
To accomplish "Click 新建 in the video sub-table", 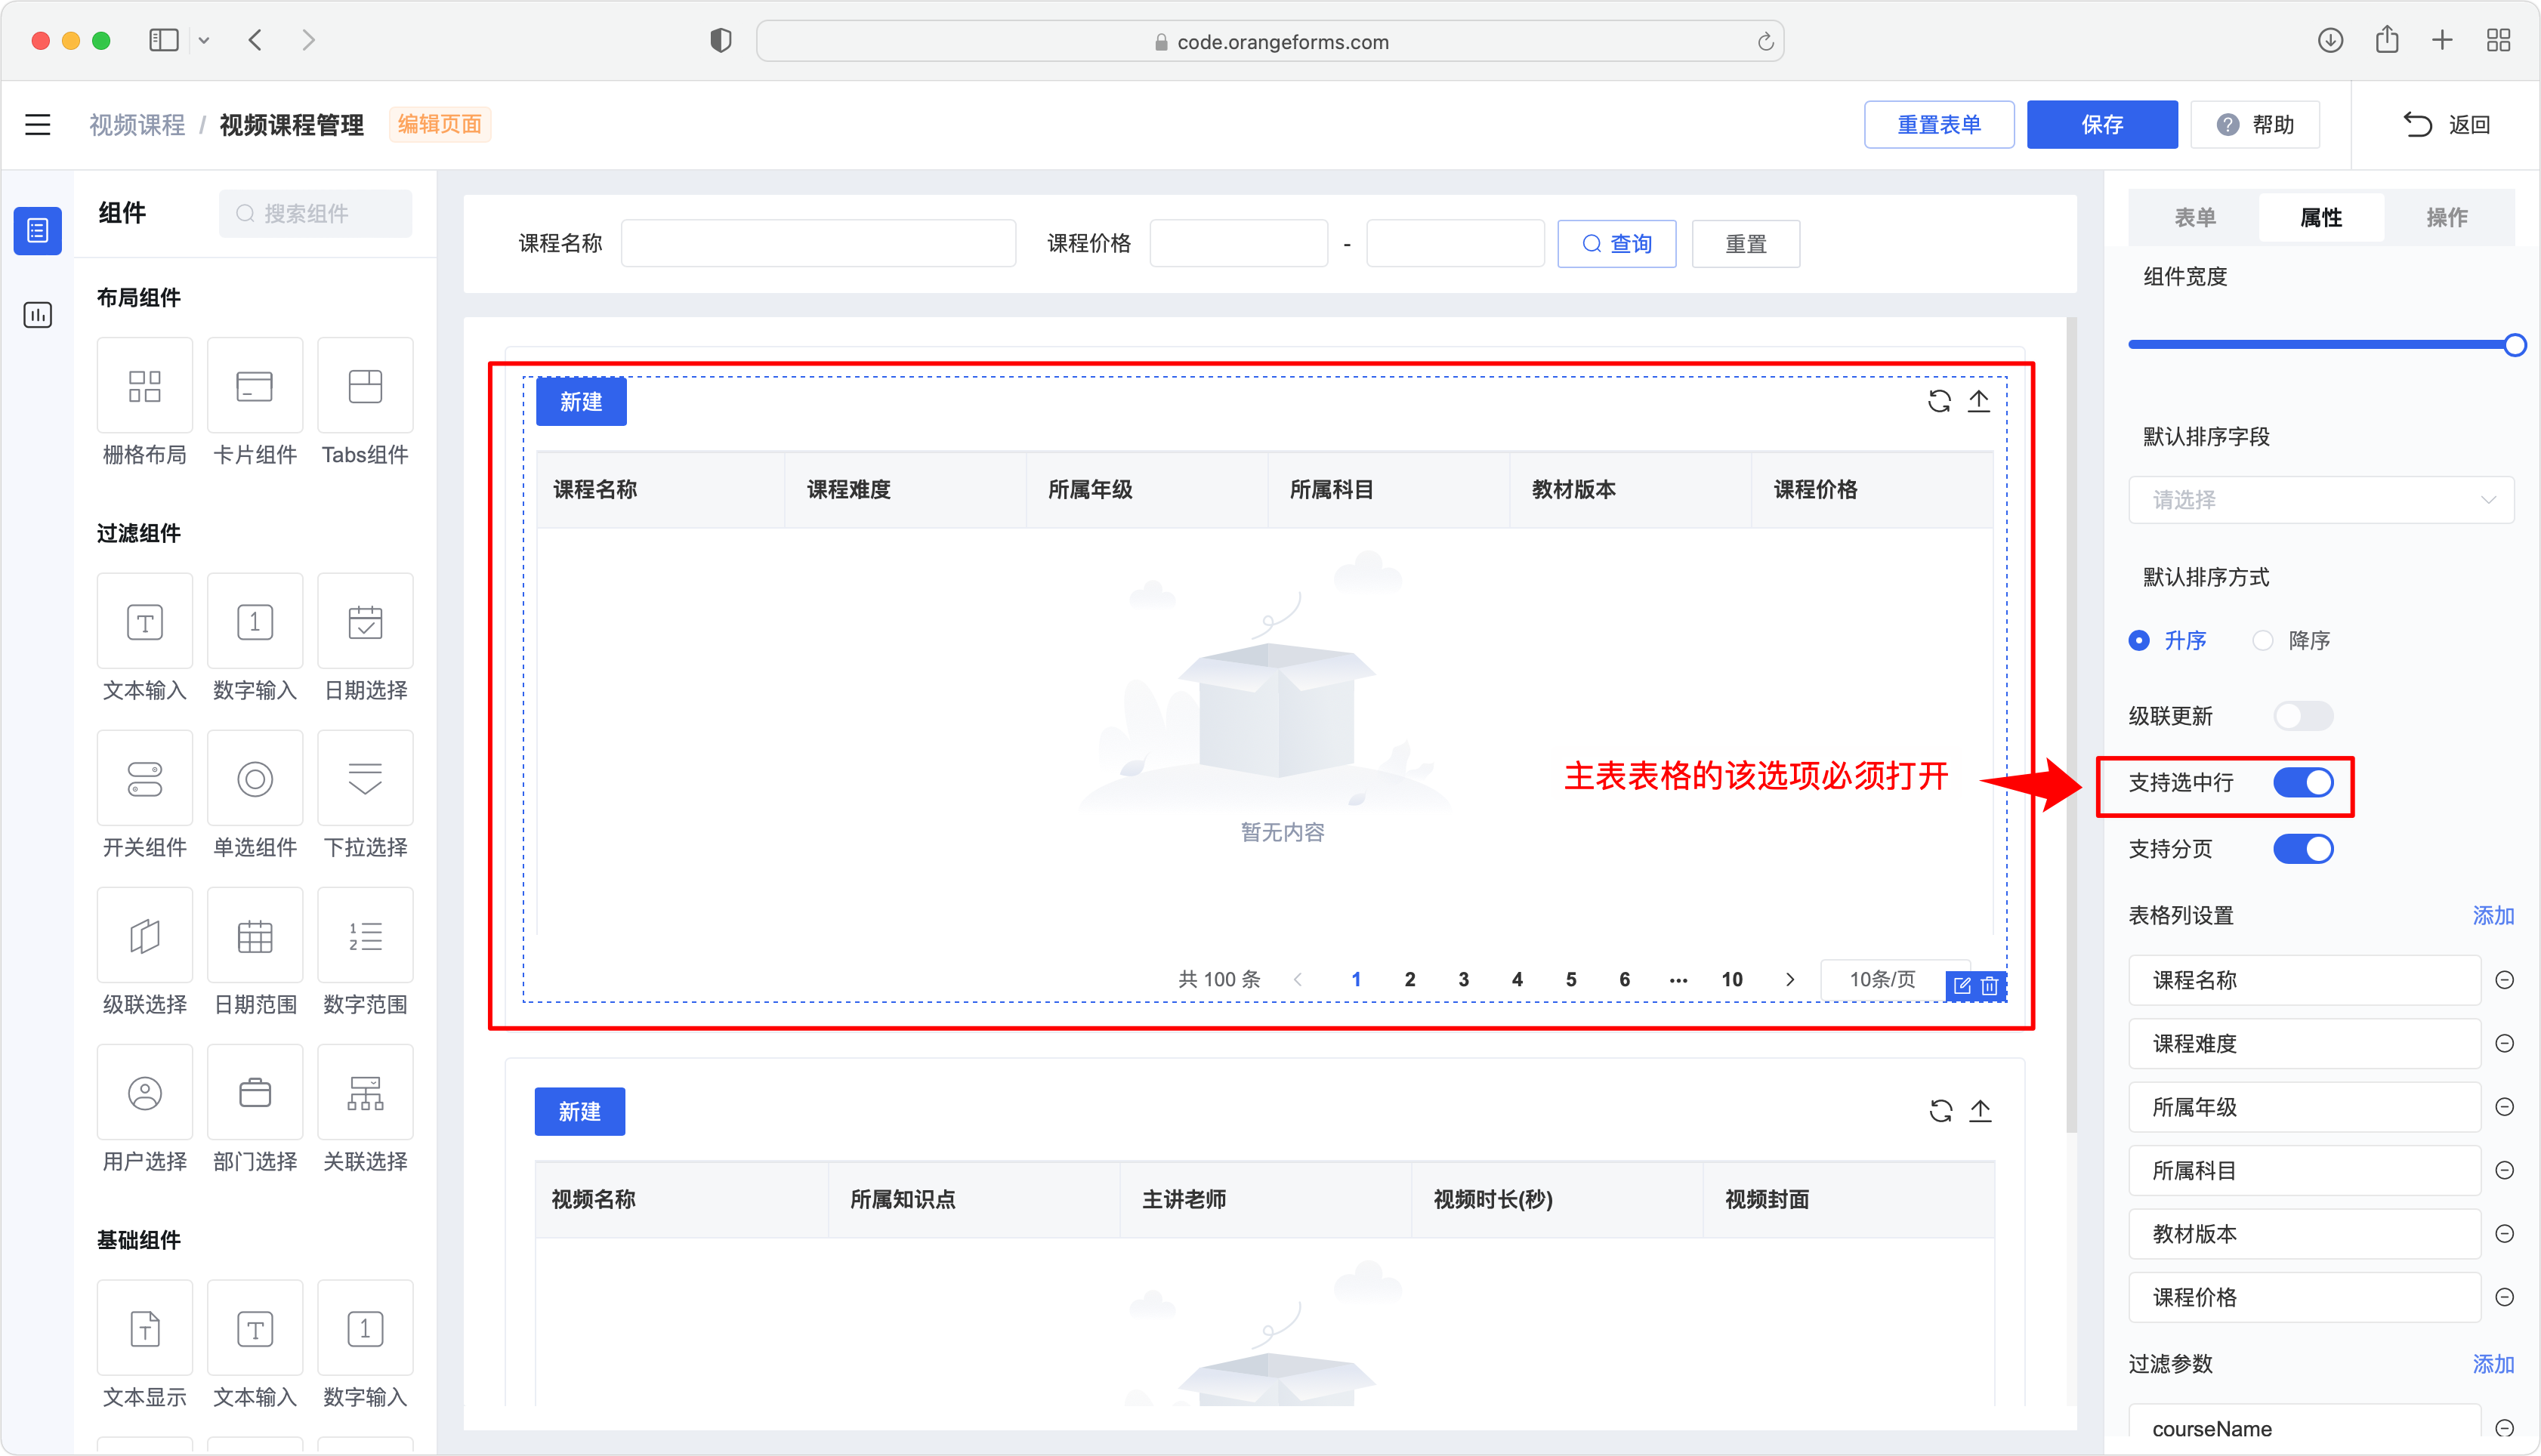I will 580,1112.
